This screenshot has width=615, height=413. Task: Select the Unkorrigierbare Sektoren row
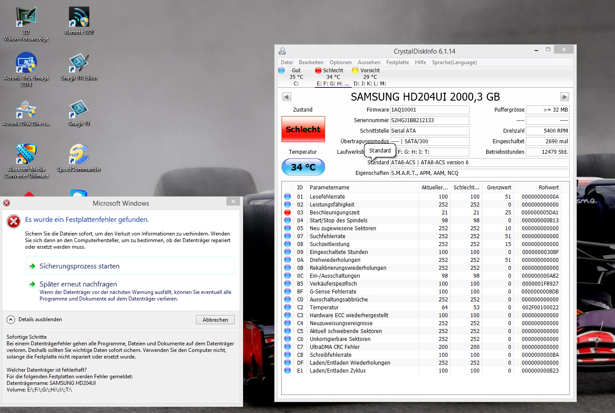(422, 339)
